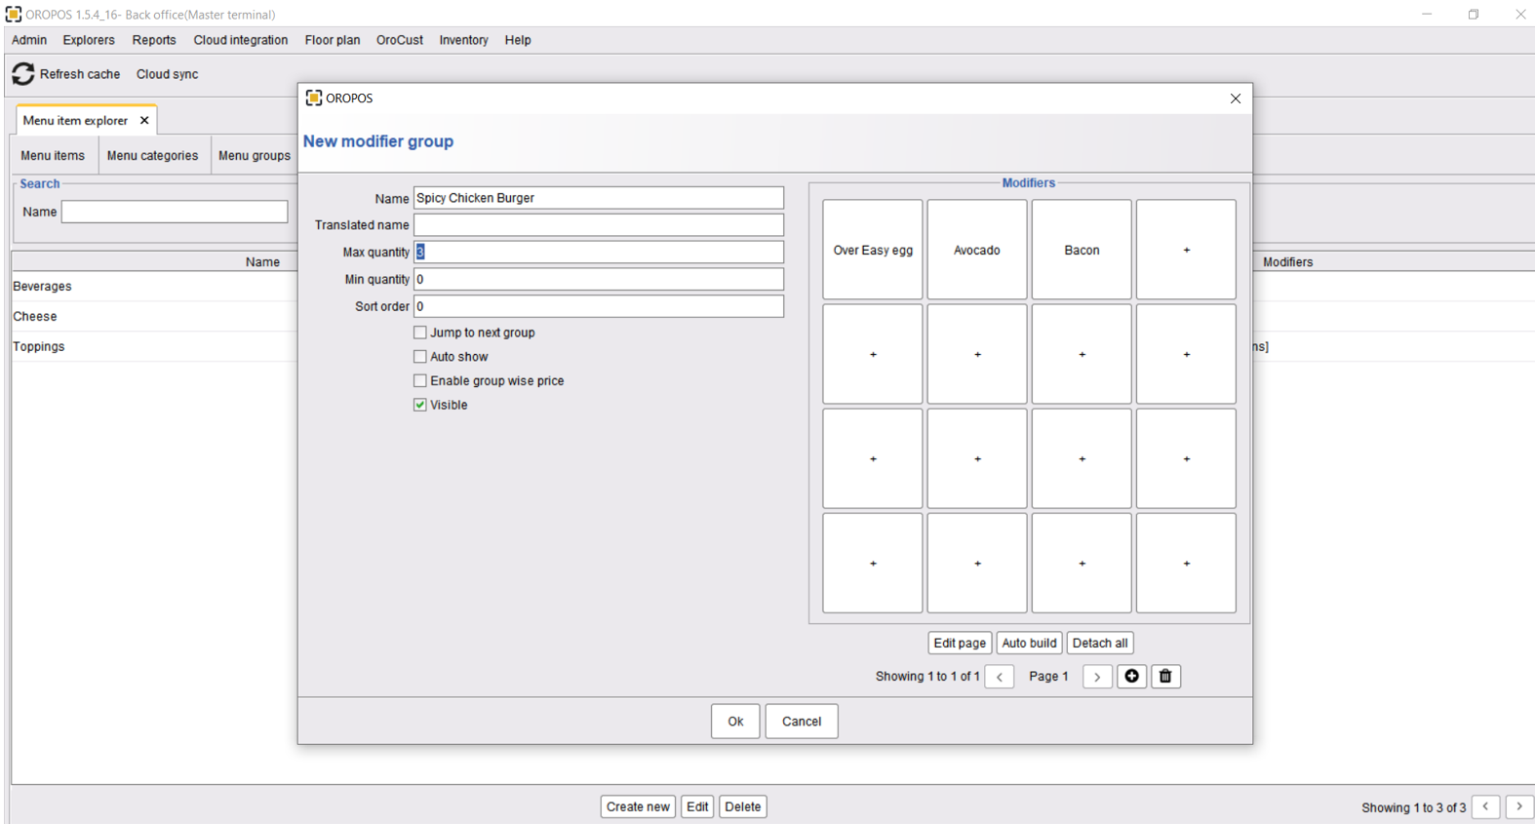1535x824 pixels.
Task: Uncheck the Visible checkbox
Action: pos(420,405)
